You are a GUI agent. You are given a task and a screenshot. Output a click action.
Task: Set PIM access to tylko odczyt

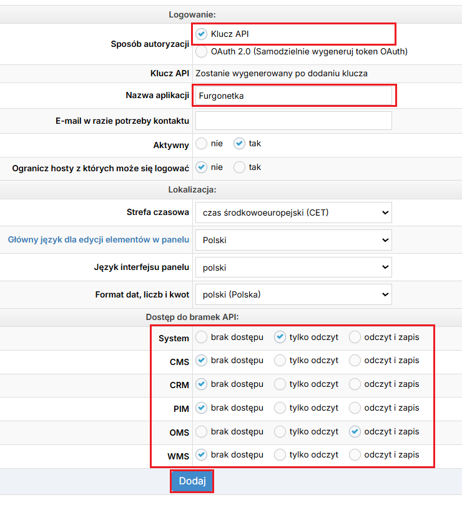pyautogui.click(x=280, y=408)
